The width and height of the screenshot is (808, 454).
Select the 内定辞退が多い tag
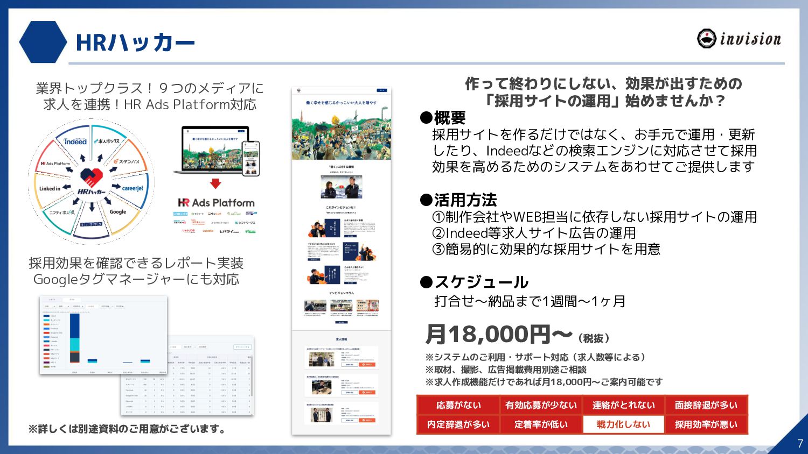(x=458, y=424)
